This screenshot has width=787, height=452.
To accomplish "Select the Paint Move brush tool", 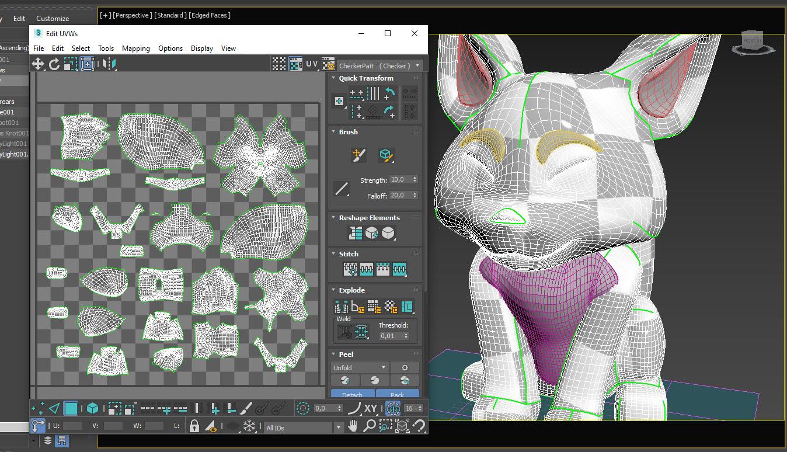I will [x=358, y=155].
